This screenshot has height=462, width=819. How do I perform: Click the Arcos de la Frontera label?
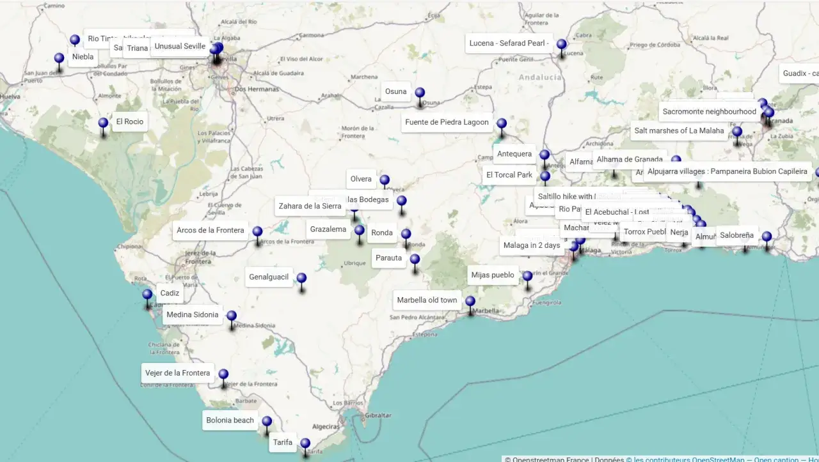point(211,230)
